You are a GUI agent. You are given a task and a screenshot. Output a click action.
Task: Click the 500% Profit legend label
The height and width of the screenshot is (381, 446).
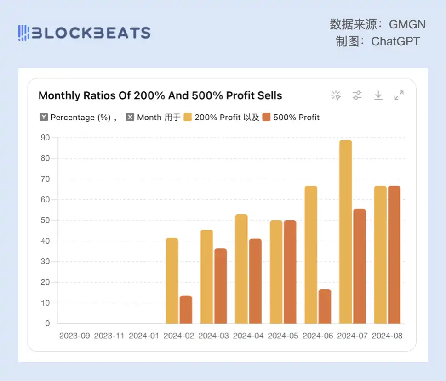pyautogui.click(x=296, y=117)
